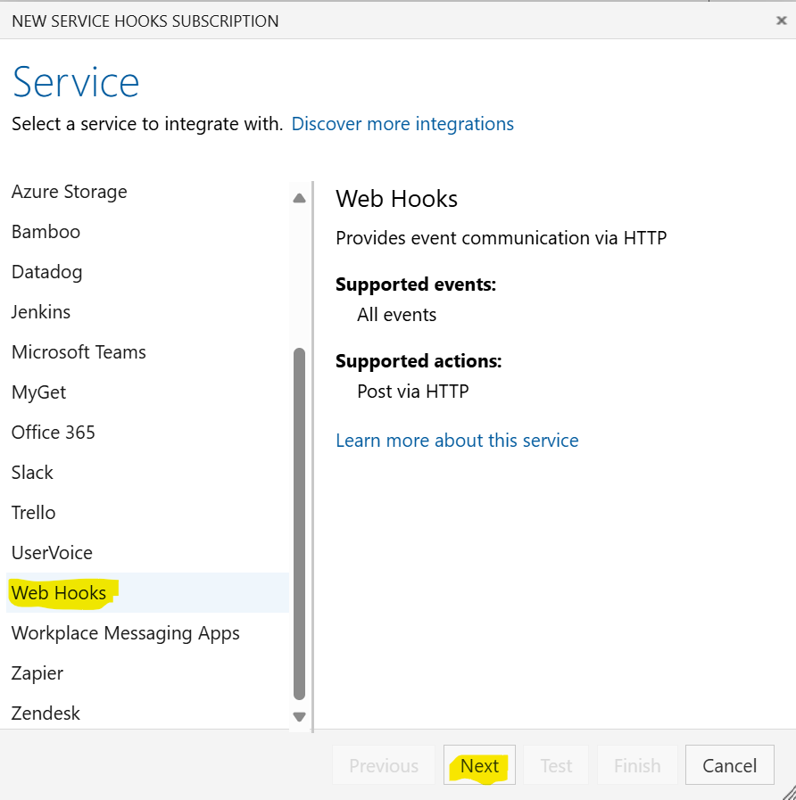The width and height of the screenshot is (796, 800).
Task: Select the Web Hooks list item
Action: click(x=59, y=593)
